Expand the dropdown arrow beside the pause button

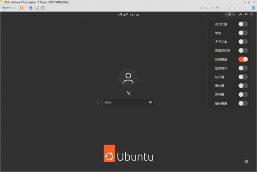pos(25,8)
